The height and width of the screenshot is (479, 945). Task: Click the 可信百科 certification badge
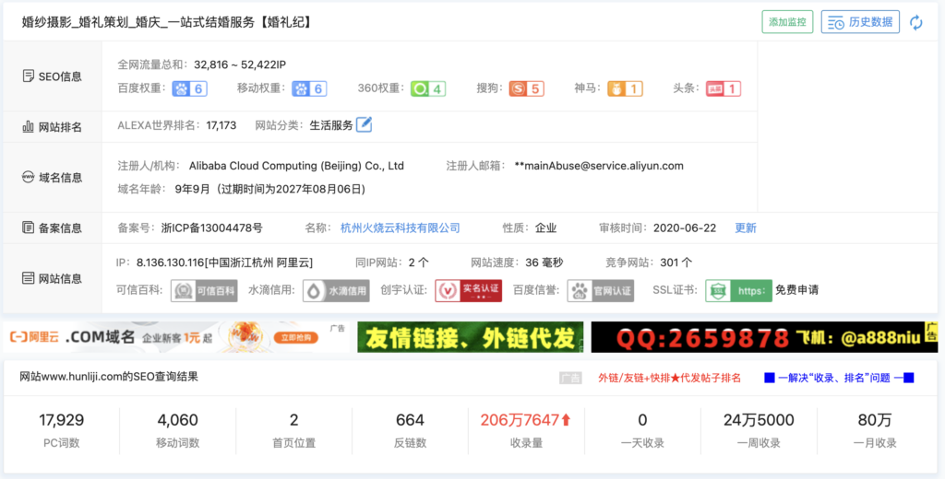[x=204, y=291]
